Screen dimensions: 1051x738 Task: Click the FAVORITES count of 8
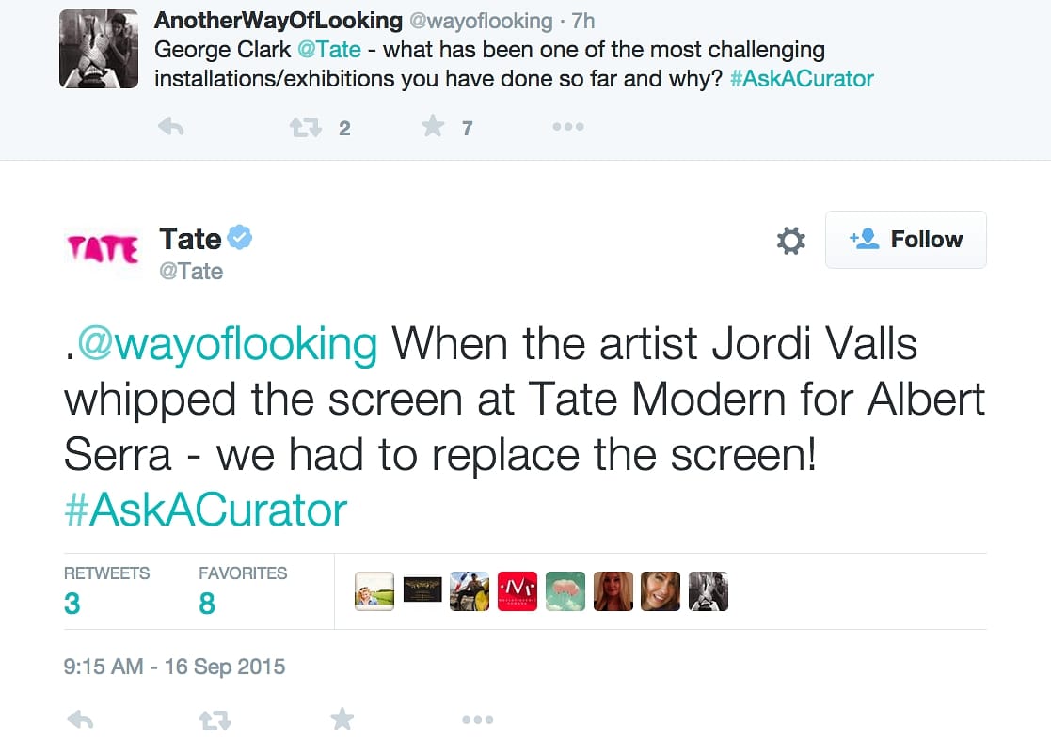tap(206, 603)
